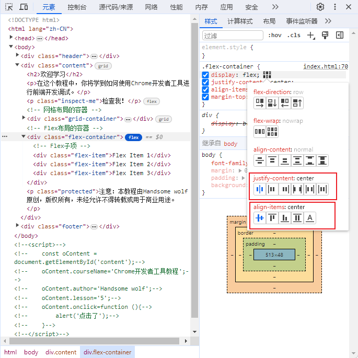
Task: Uncheck the display: flex declaration
Action: click(205, 75)
